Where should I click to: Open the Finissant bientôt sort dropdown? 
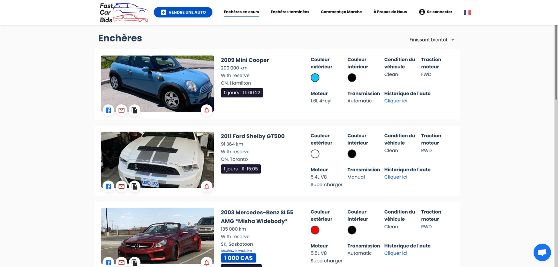coord(432,40)
